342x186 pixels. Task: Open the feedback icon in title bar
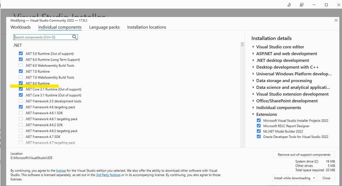tap(302, 5)
